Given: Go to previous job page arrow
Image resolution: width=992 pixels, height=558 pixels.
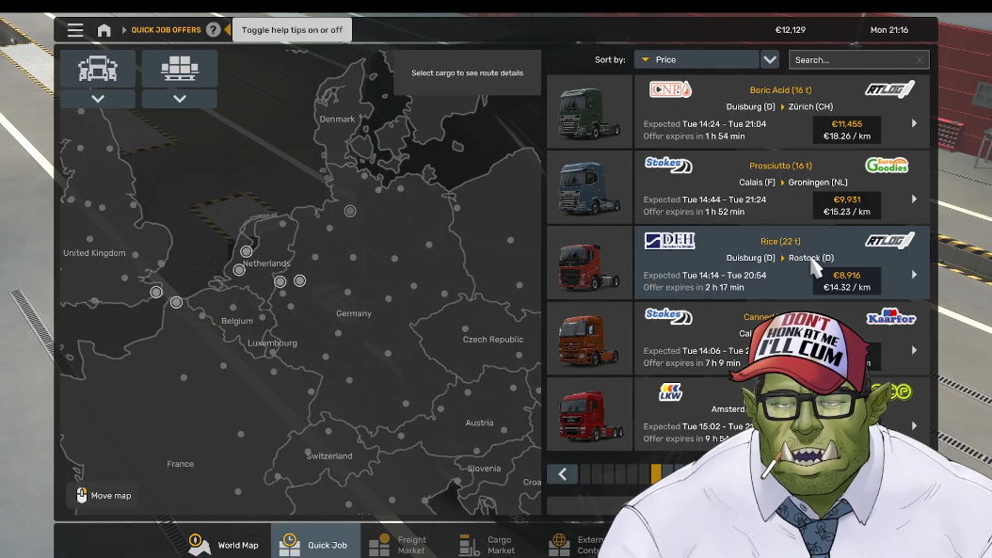Looking at the screenshot, I should 563,474.
